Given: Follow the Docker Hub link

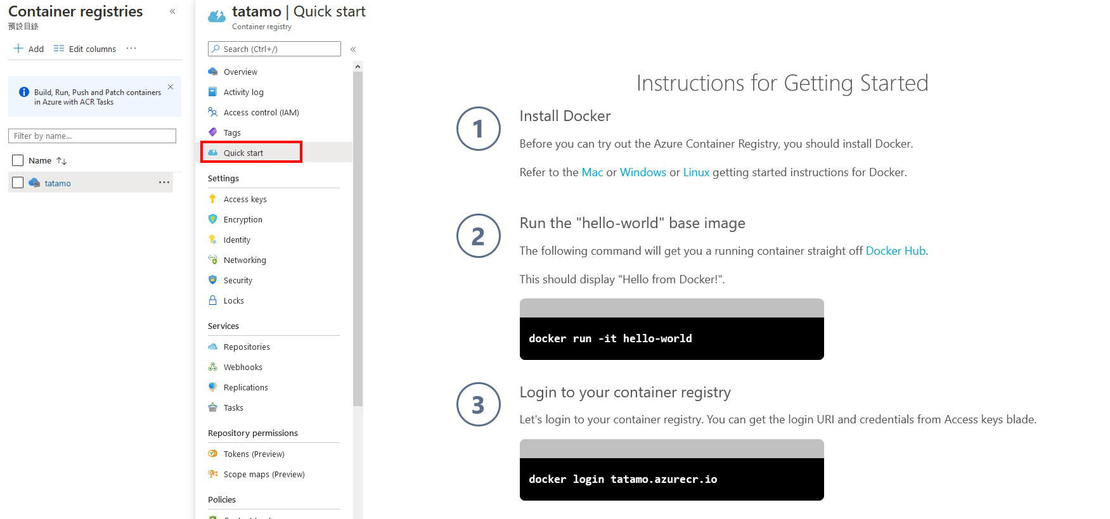Looking at the screenshot, I should coord(895,251).
